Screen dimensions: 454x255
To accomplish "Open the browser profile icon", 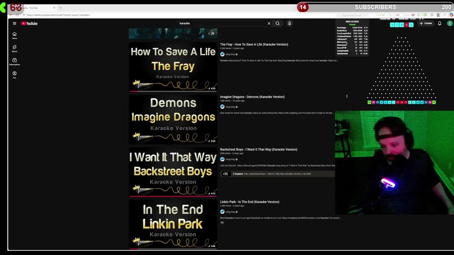I will click(438, 15).
